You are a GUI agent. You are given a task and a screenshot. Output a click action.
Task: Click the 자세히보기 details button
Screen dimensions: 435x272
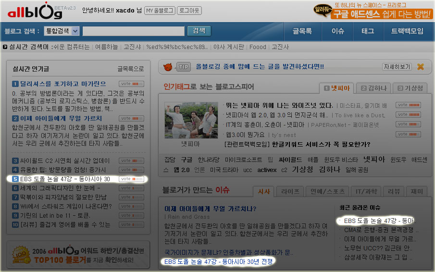pos(397,67)
